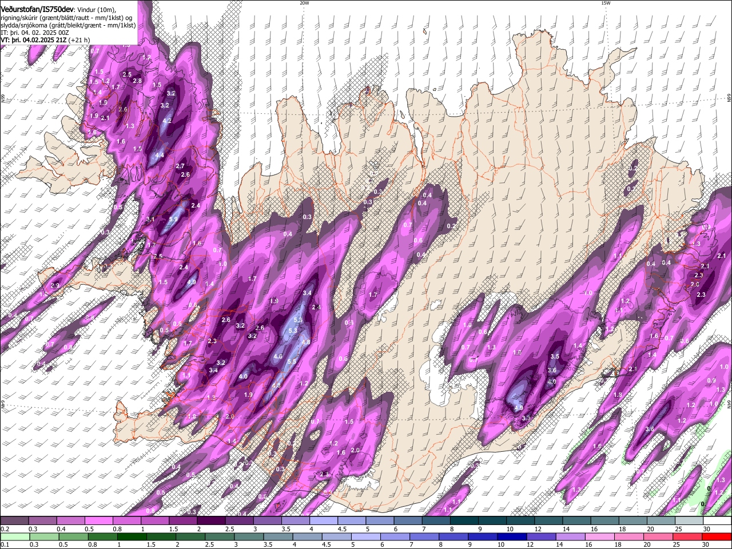The width and height of the screenshot is (732, 549).
Task: Pick lower scale dark blue swatch between 10 and 12
Action: click(512, 536)
